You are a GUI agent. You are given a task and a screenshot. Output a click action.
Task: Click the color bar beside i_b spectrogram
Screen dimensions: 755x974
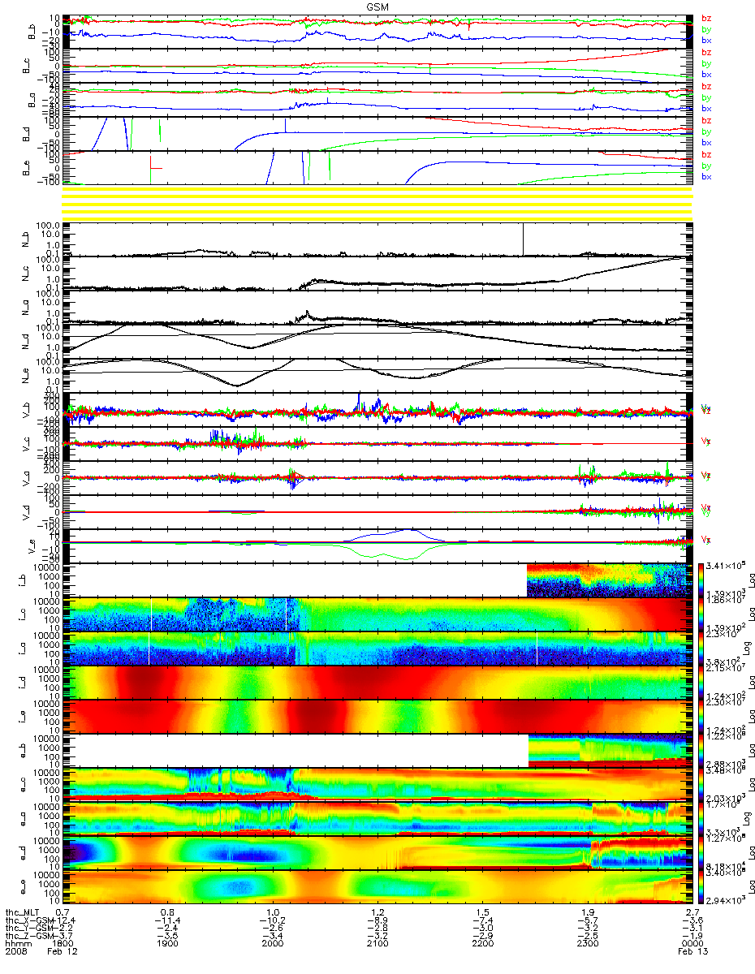click(x=701, y=580)
